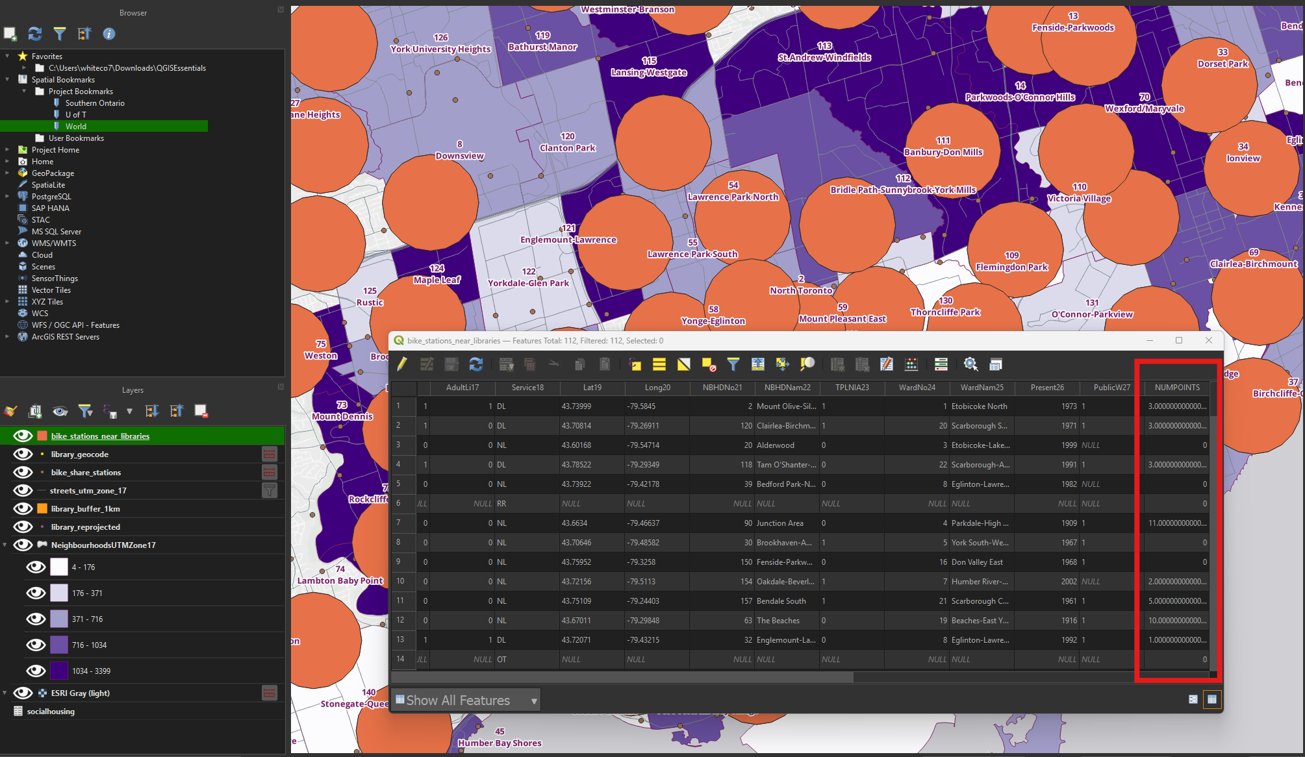
Task: Toggle editing mode pencil in attribute table
Action: [x=402, y=364]
